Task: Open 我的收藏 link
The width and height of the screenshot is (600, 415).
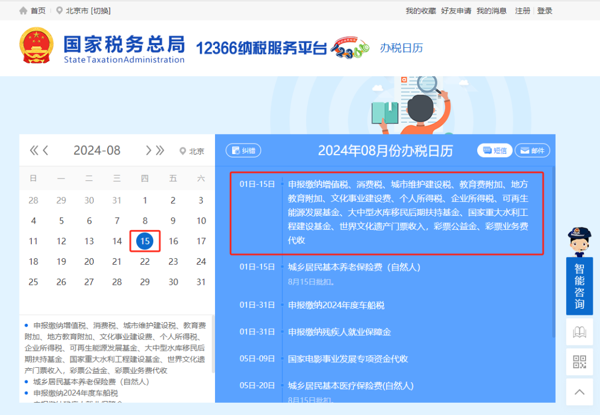Action: (x=421, y=11)
